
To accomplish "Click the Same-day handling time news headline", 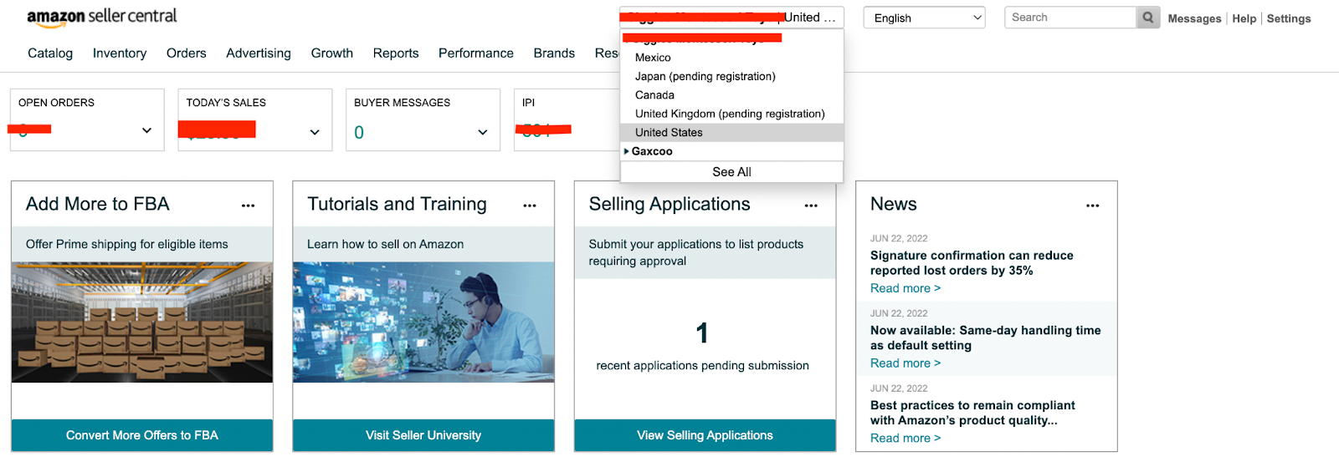I will coord(986,338).
